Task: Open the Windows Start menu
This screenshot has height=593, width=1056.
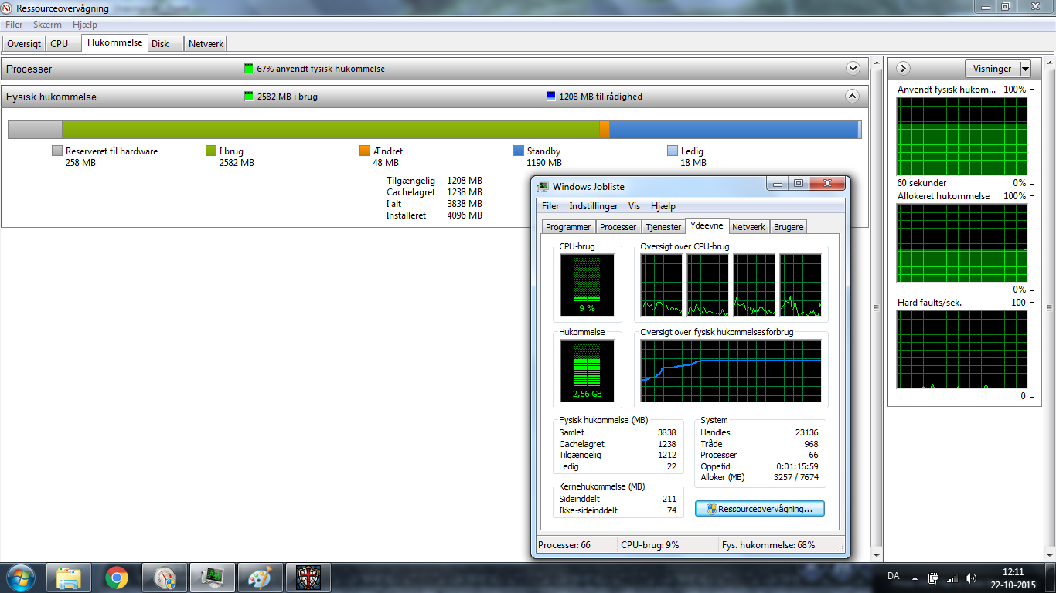Action: tap(21, 578)
